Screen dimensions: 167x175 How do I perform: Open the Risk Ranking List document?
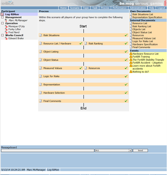click(x=142, y=26)
